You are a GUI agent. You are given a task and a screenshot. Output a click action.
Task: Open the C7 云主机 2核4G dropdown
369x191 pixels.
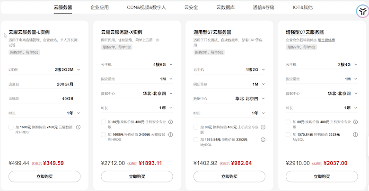[x=348, y=64]
